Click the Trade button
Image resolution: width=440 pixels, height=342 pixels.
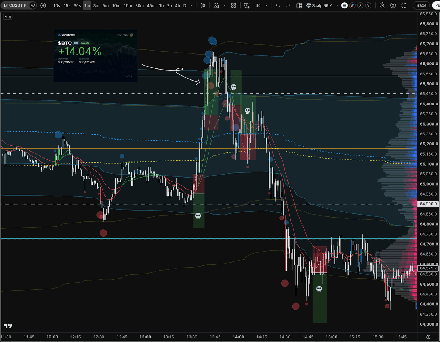(421, 5)
